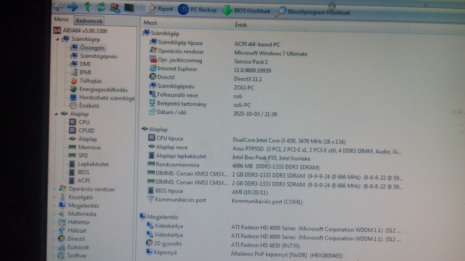Select Számítógépnév in the tree
Image resolution: width=465 pixels, height=261 pixels.
(99, 56)
